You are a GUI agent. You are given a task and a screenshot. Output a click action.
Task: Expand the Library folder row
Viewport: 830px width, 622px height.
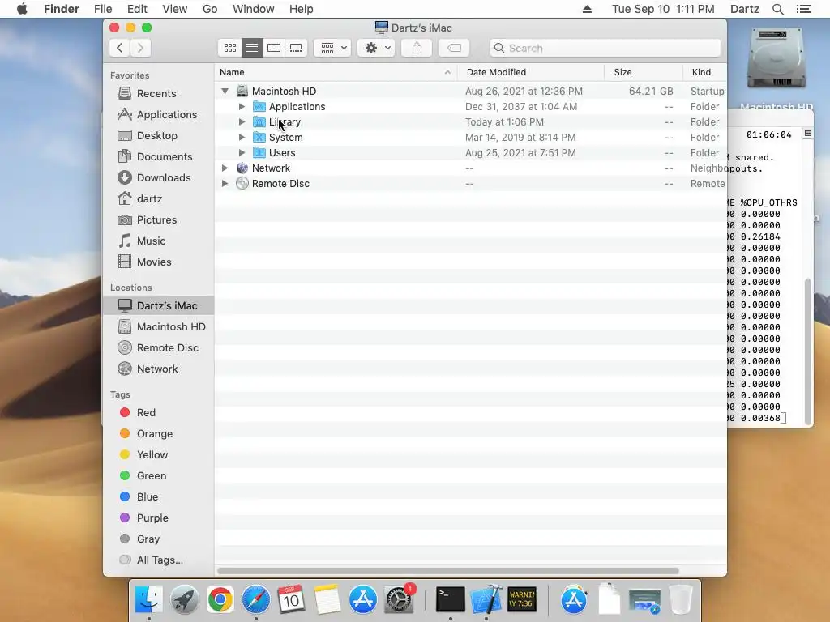tap(242, 121)
